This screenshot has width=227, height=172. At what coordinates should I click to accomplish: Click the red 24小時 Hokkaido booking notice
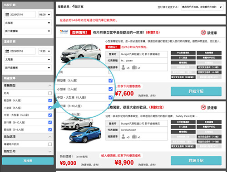click(89, 20)
